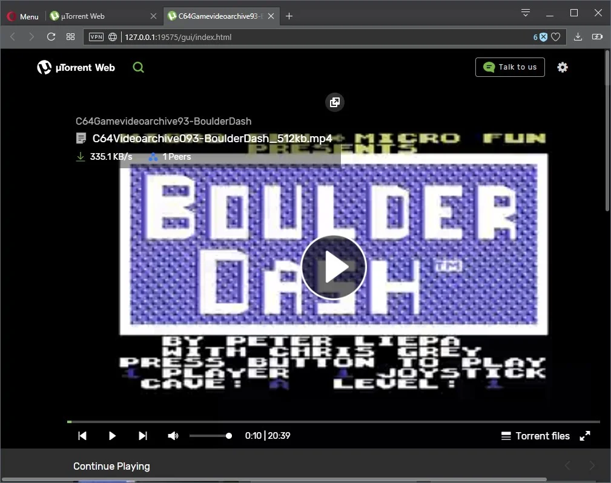Play video with the large center play button

[x=334, y=267]
